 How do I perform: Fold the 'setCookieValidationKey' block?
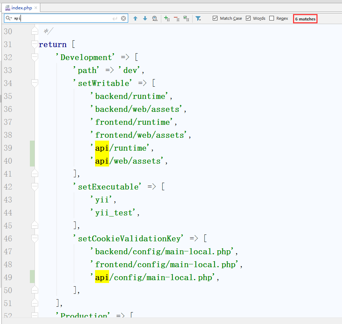(35, 238)
